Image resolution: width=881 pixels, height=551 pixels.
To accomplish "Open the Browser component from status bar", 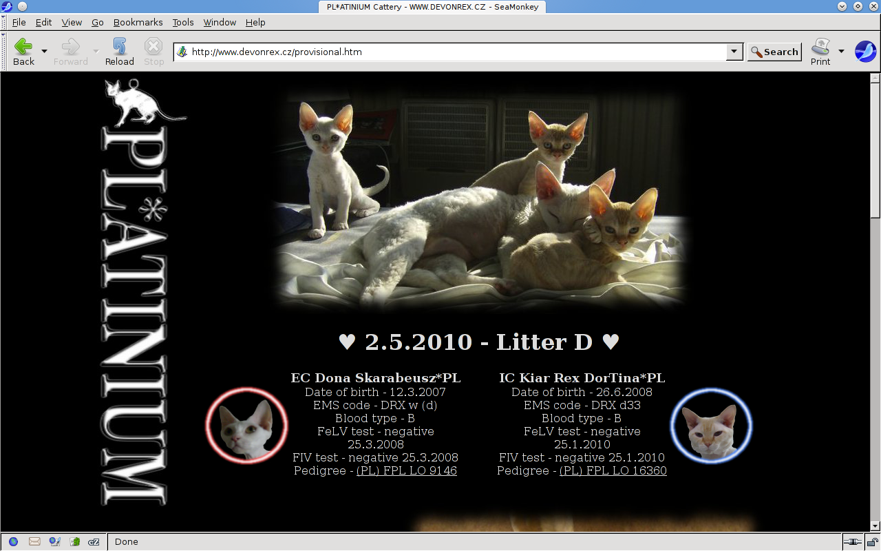I will tap(13, 542).
